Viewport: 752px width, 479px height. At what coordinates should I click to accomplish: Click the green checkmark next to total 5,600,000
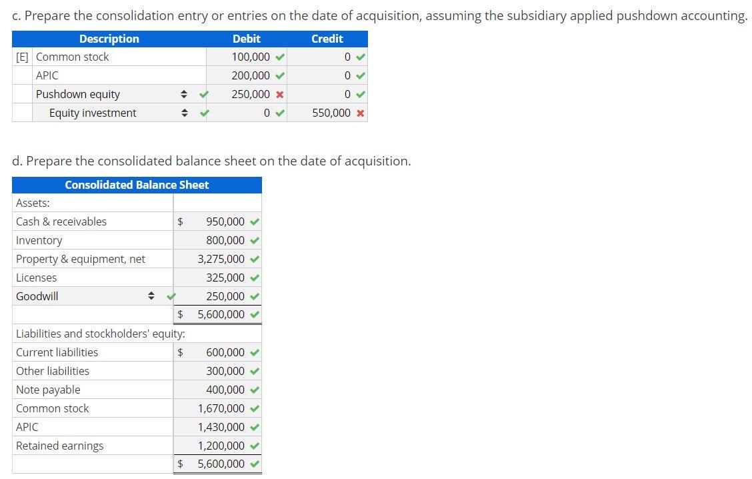[253, 314]
